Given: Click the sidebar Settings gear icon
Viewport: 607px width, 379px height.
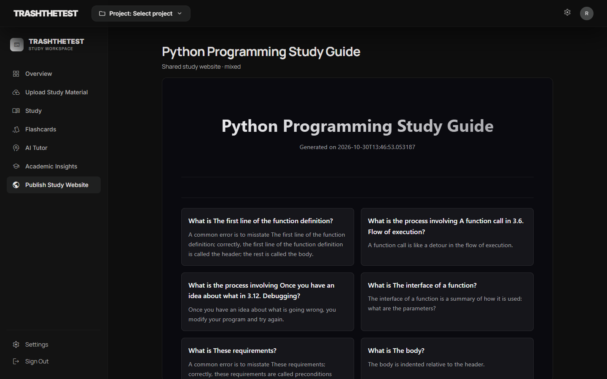Looking at the screenshot, I should coord(16,344).
